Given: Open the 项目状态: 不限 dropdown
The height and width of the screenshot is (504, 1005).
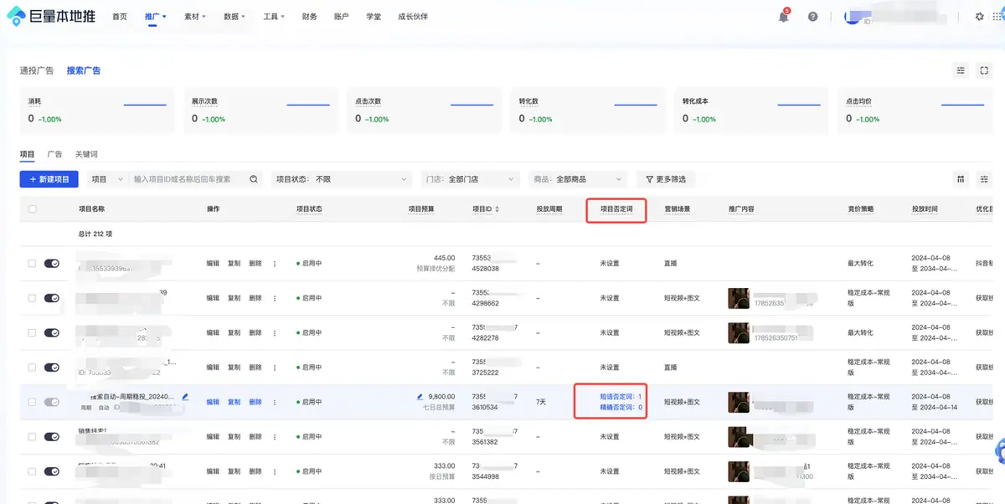Looking at the screenshot, I should coord(341,179).
